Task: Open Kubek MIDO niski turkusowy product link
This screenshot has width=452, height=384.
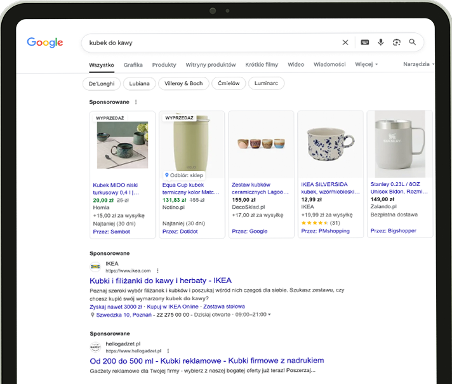Action: coord(116,189)
